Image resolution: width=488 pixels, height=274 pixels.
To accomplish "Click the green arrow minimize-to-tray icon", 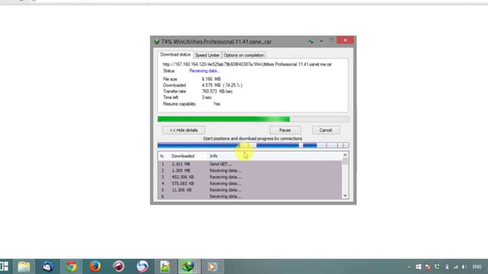I will click(311, 41).
